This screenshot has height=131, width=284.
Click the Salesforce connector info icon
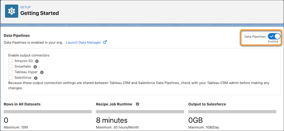pyautogui.click(x=36, y=78)
